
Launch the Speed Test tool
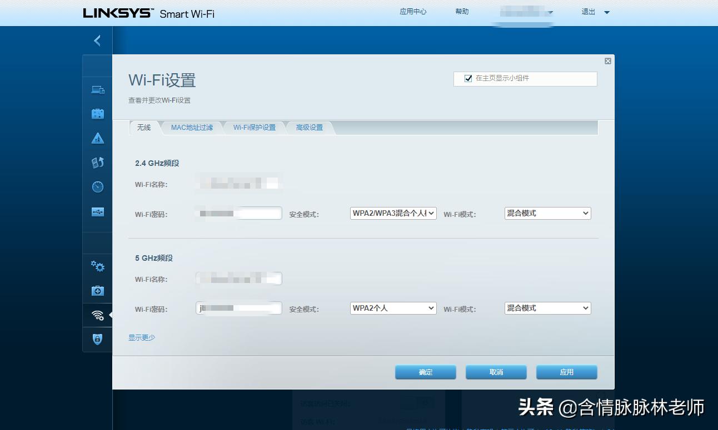pyautogui.click(x=97, y=186)
